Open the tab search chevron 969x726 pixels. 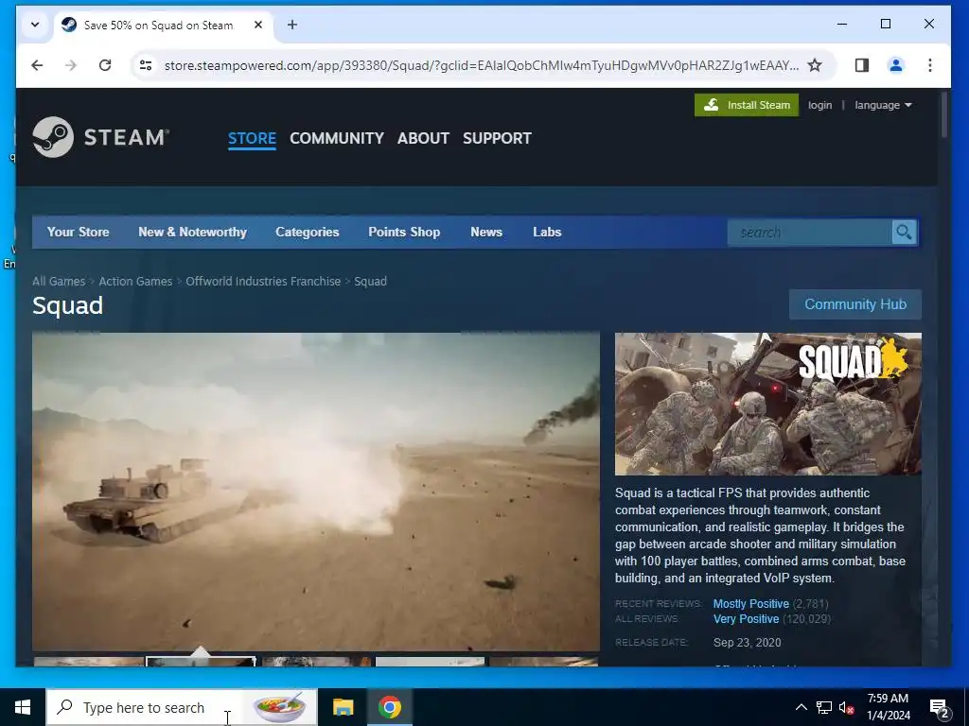click(x=35, y=25)
